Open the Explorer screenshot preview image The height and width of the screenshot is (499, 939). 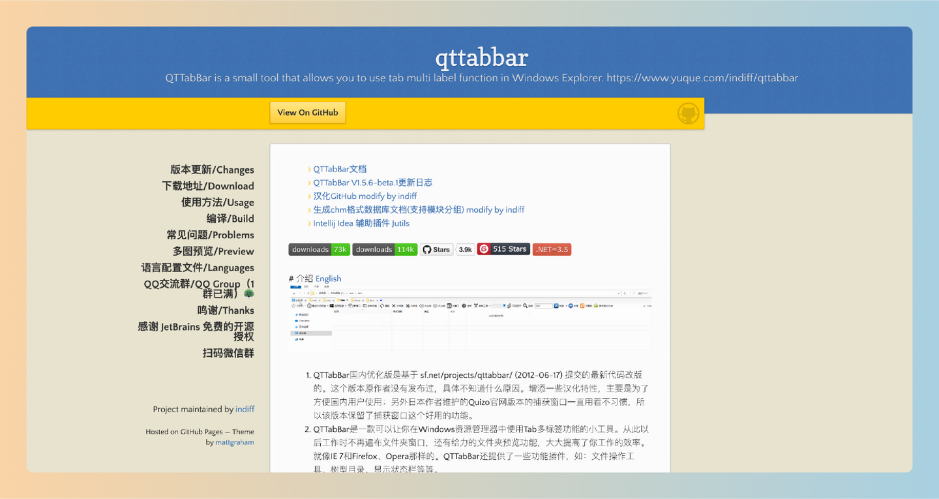[469, 318]
